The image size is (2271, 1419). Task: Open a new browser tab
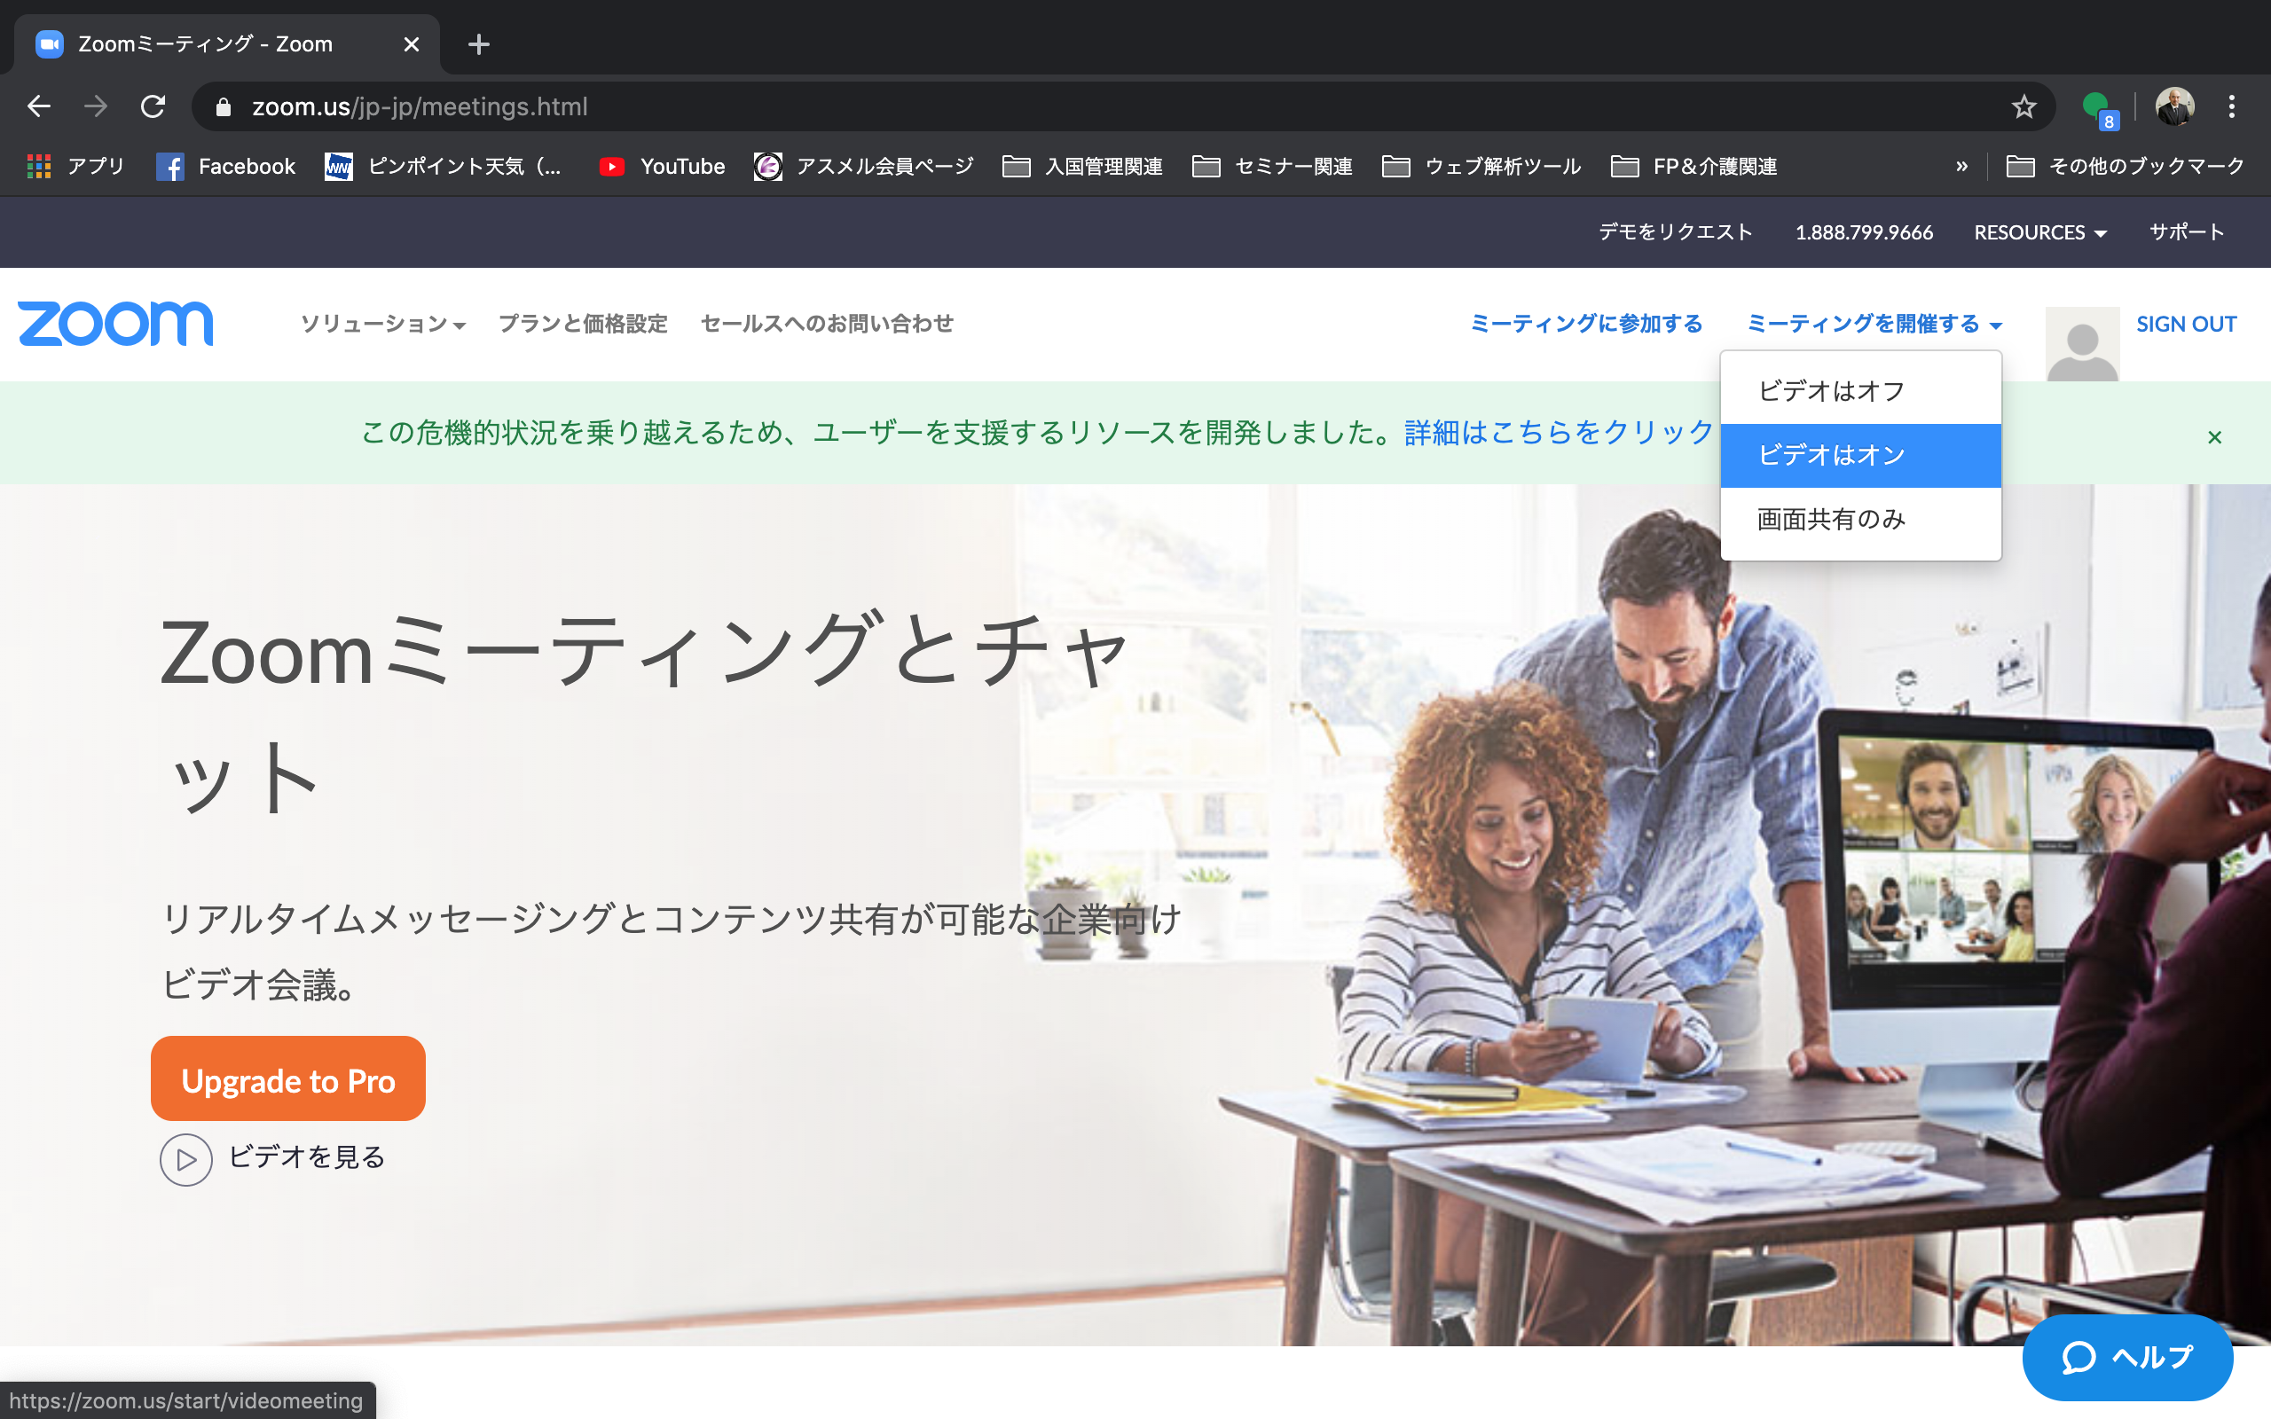[479, 44]
